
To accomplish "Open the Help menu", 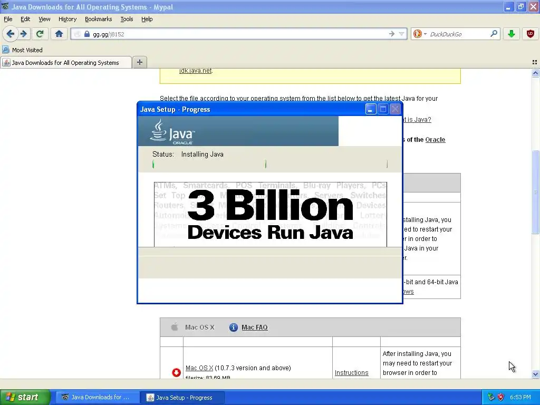I will click(x=147, y=19).
